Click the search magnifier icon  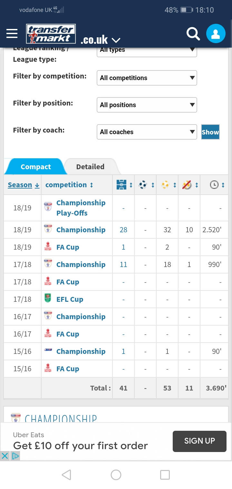[x=193, y=33]
